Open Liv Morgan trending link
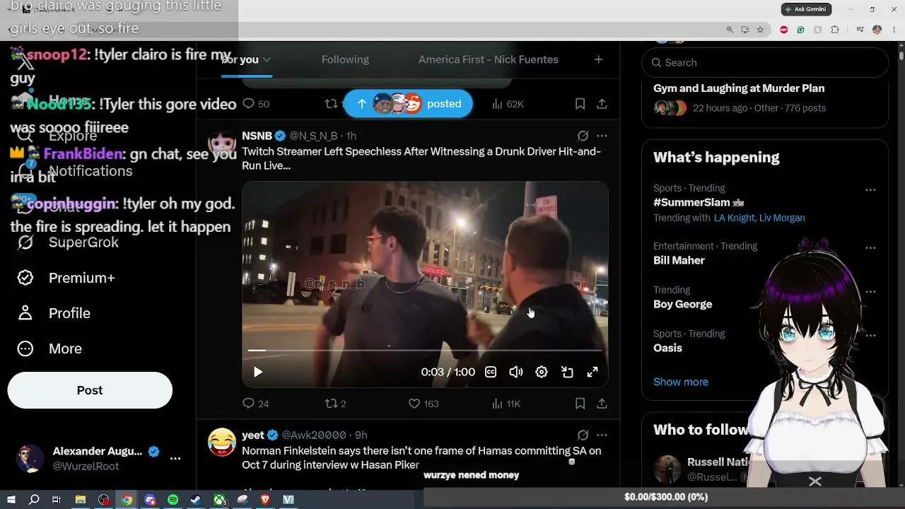 (782, 218)
